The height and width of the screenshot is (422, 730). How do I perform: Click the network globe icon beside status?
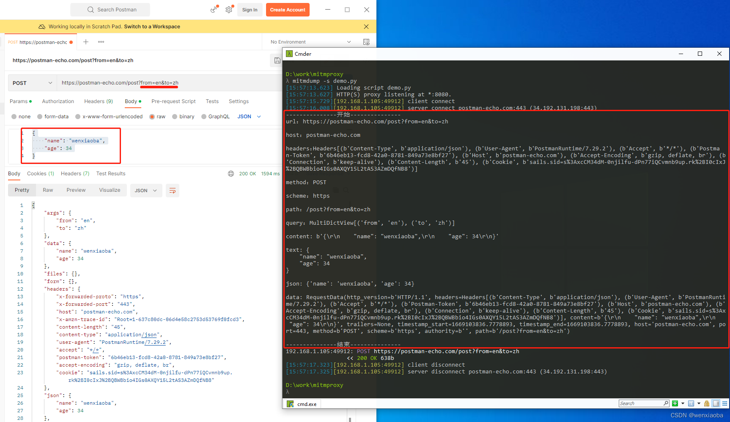(x=231, y=174)
